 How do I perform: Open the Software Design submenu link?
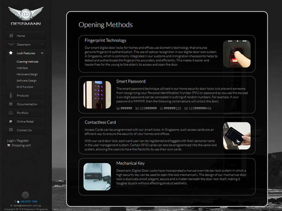pos(27,81)
